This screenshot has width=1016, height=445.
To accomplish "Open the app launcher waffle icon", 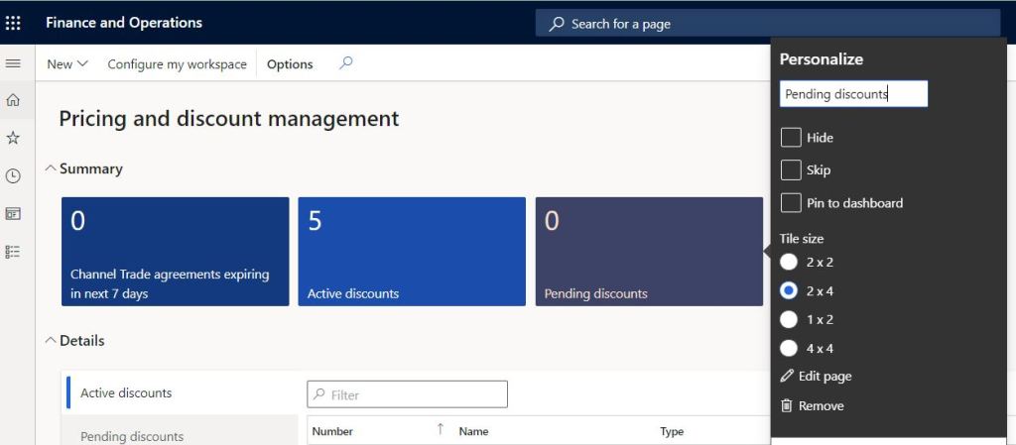I will click(13, 23).
